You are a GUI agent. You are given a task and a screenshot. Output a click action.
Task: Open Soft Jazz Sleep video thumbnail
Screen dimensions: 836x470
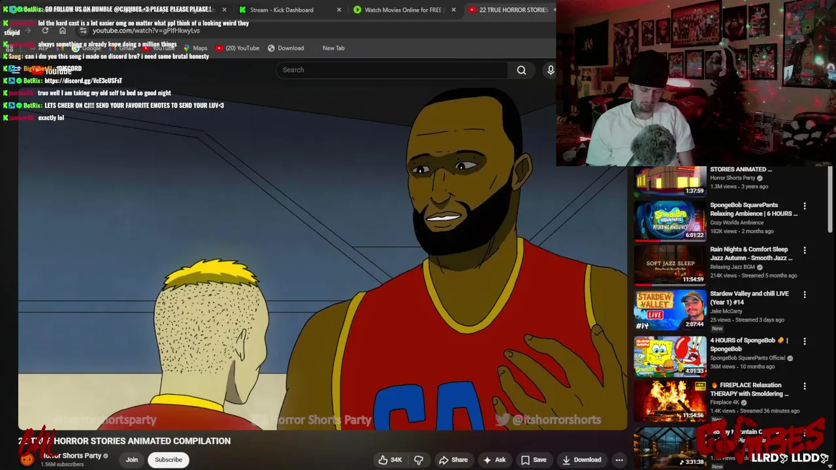tap(670, 265)
